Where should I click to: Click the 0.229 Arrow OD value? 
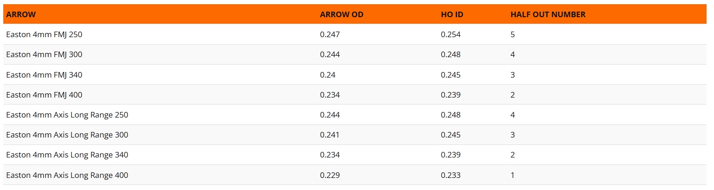pyautogui.click(x=330, y=175)
